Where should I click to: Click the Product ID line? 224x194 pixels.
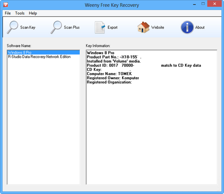(144, 65)
